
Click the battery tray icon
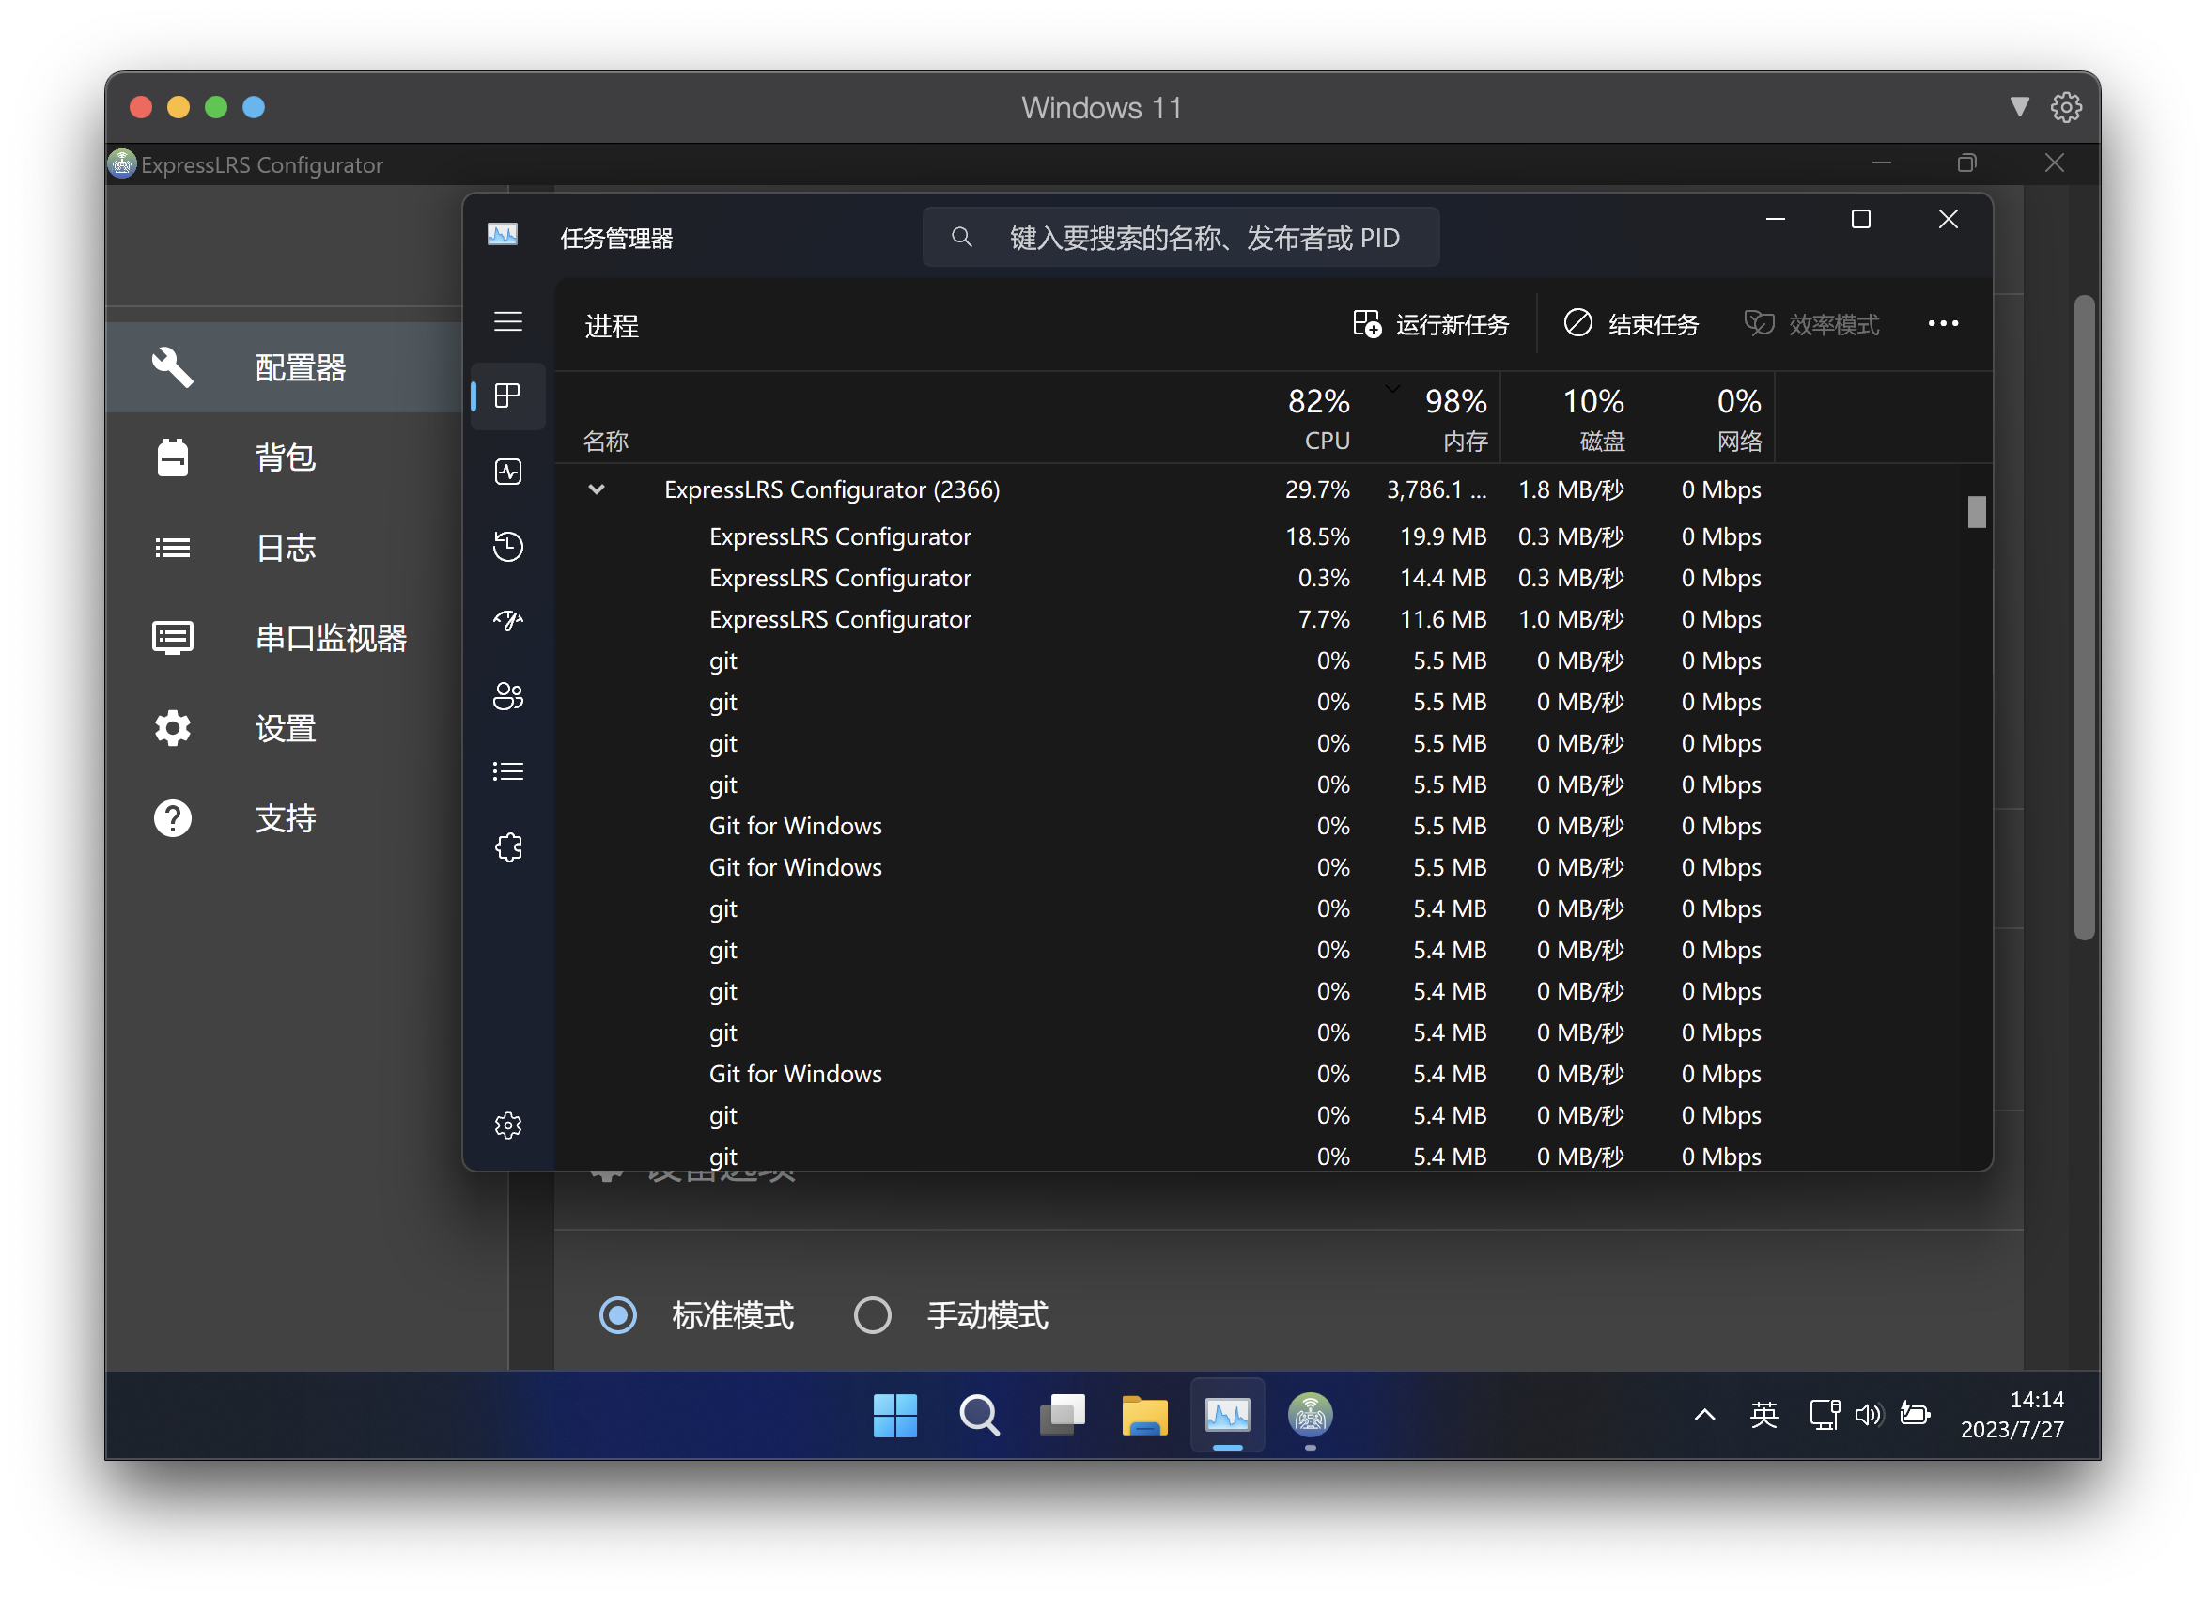pyautogui.click(x=1915, y=1415)
